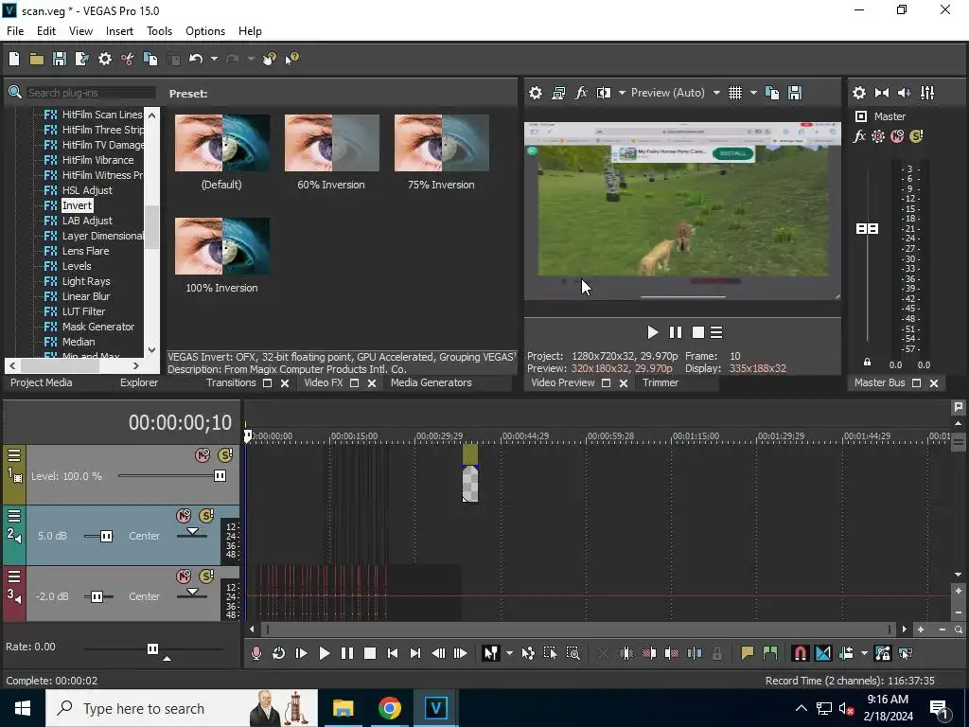Choose the 60% Inversion preset thumbnail
Screen dimensions: 969x727
click(332, 143)
